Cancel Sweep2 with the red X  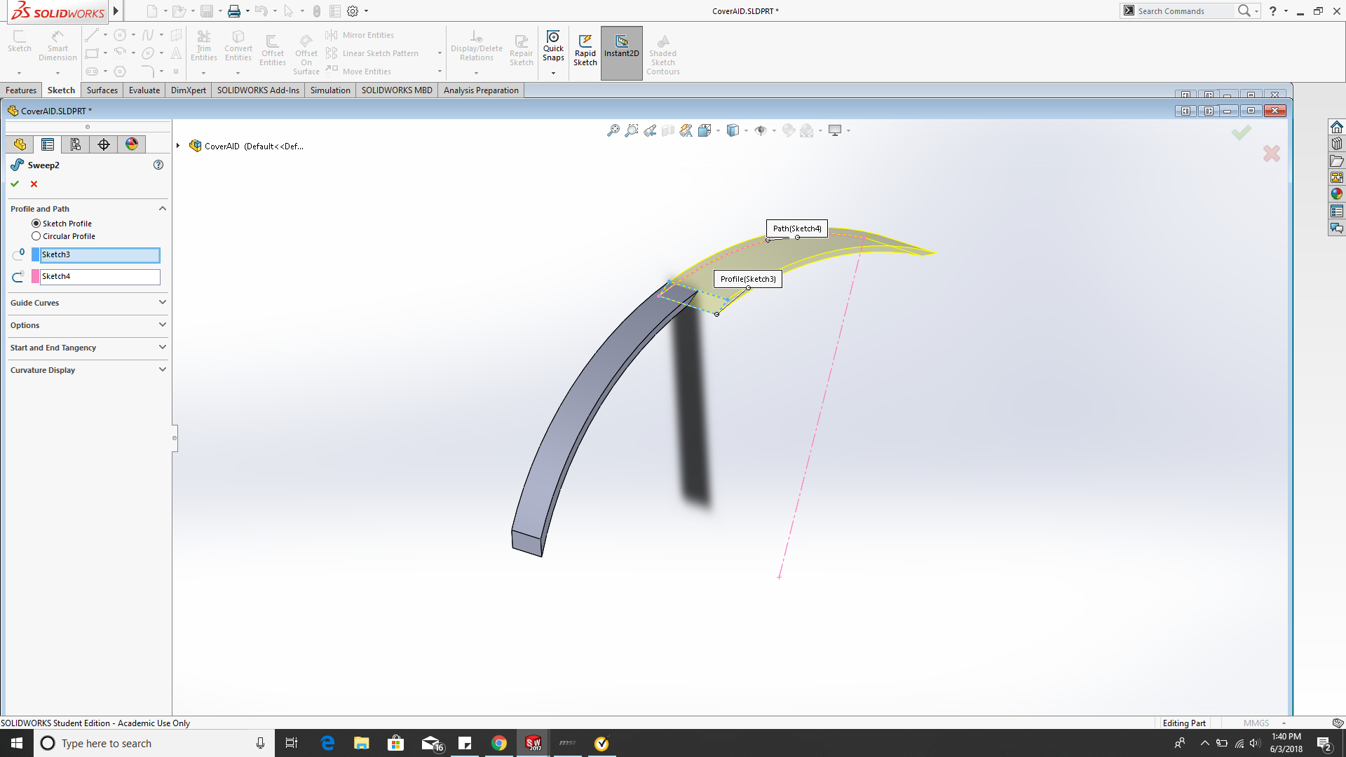coord(34,184)
